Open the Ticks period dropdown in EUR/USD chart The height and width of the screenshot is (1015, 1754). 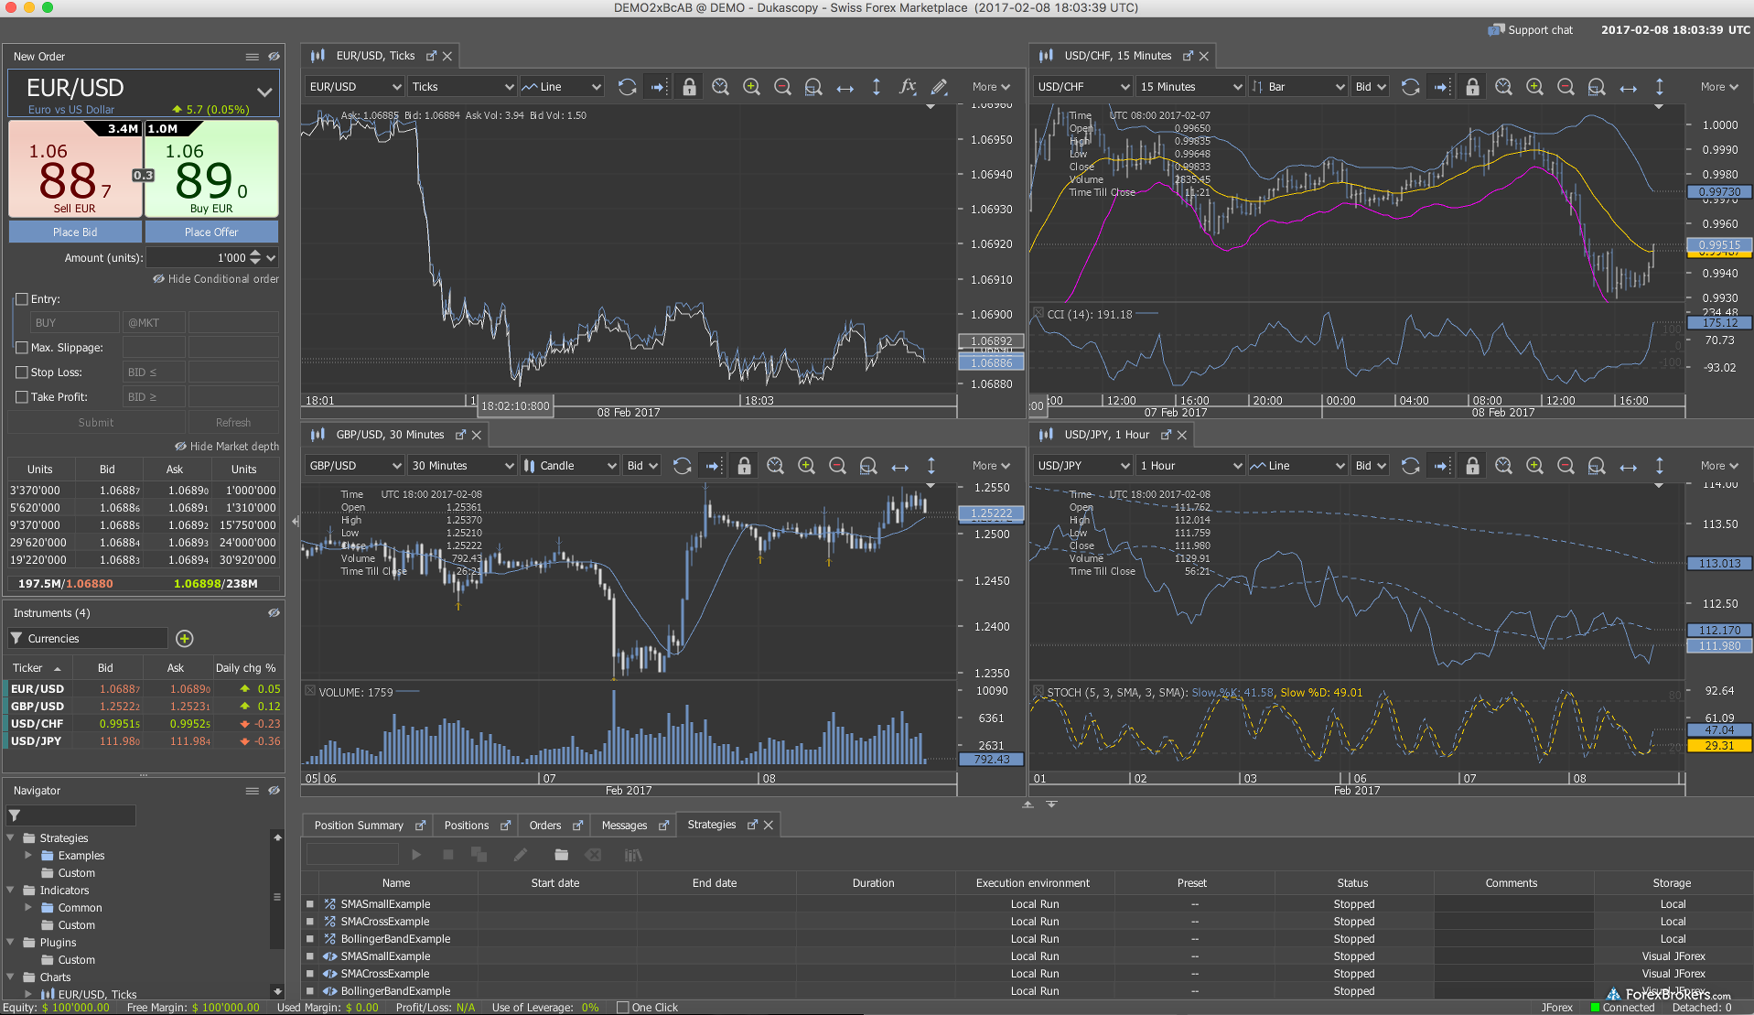463,87
